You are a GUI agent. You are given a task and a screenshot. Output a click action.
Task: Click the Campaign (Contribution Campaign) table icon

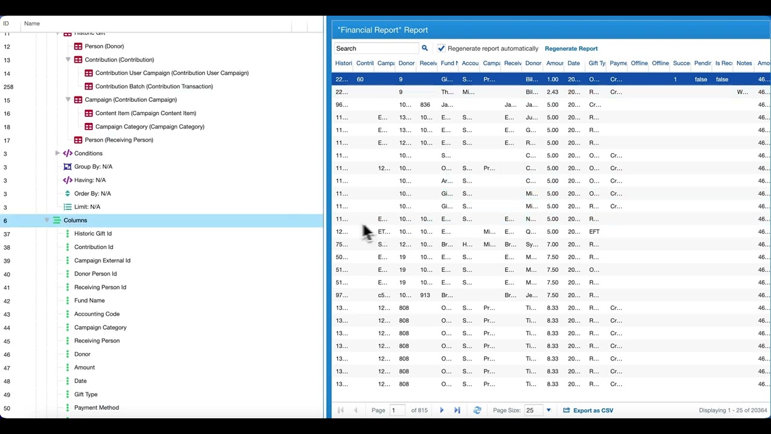tap(78, 99)
